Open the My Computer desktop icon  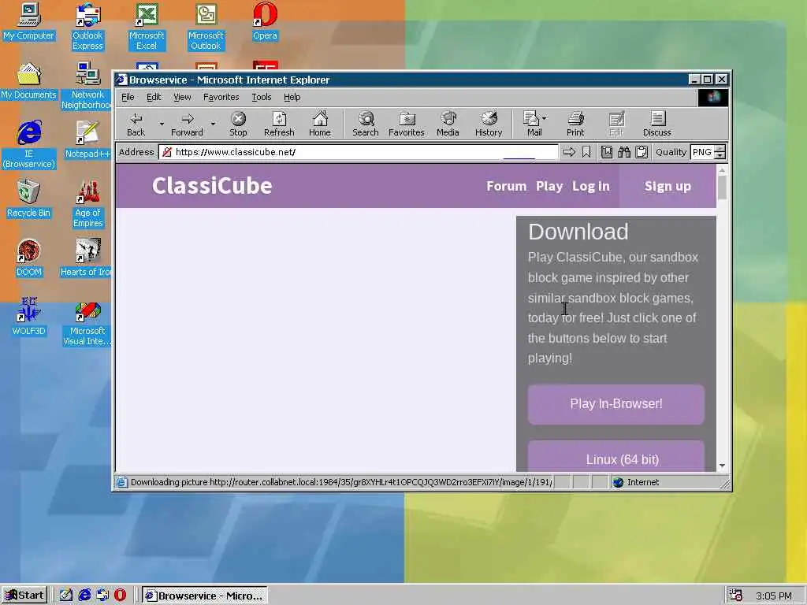pyautogui.click(x=28, y=21)
